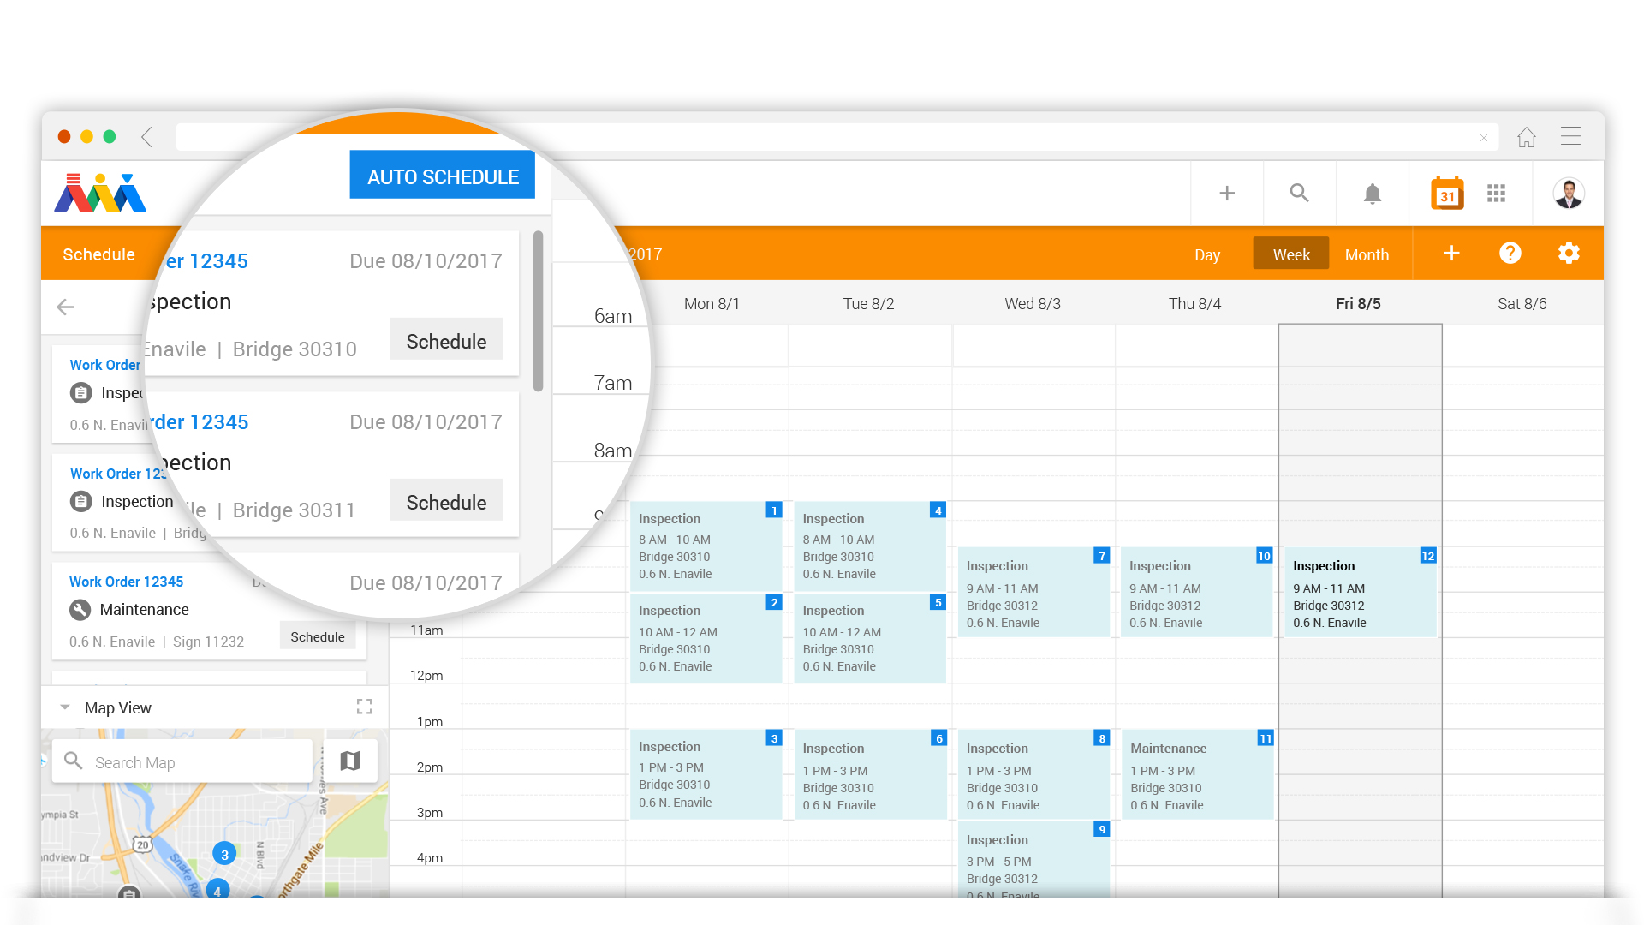
Task: Click the work order list scrollbar
Action: [538, 312]
